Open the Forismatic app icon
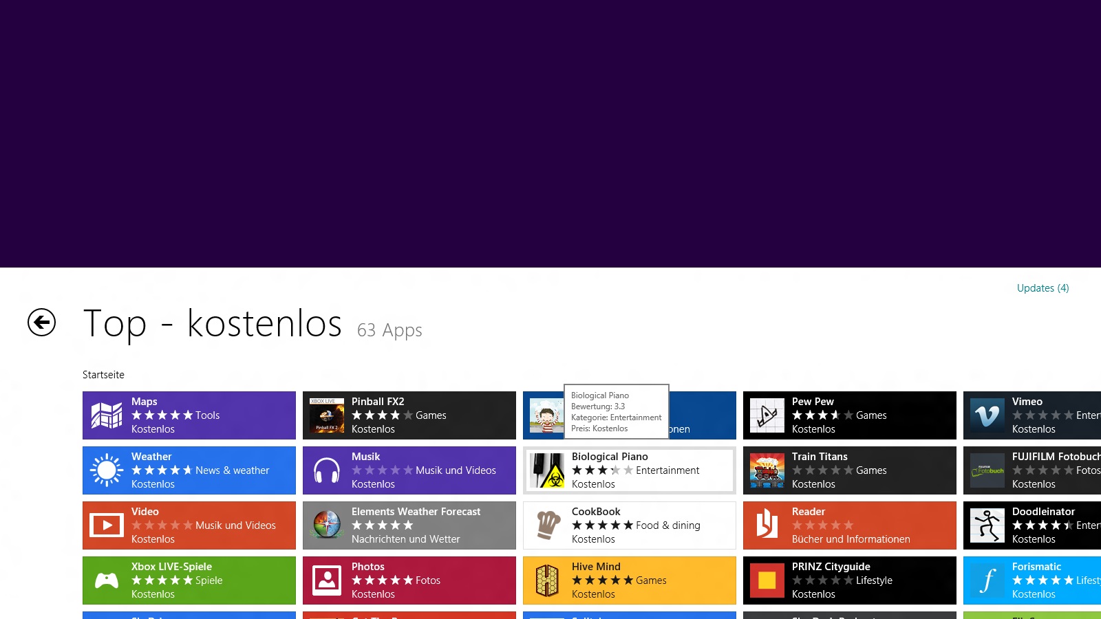The height and width of the screenshot is (619, 1101). tap(987, 580)
